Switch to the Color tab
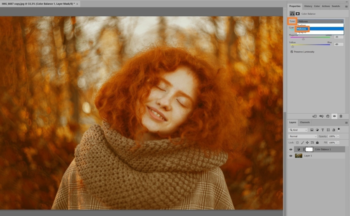This screenshot has width=350, height=216. [317, 6]
